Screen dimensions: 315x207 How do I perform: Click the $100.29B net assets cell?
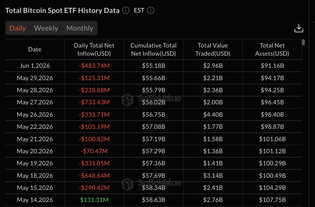[x=272, y=163]
